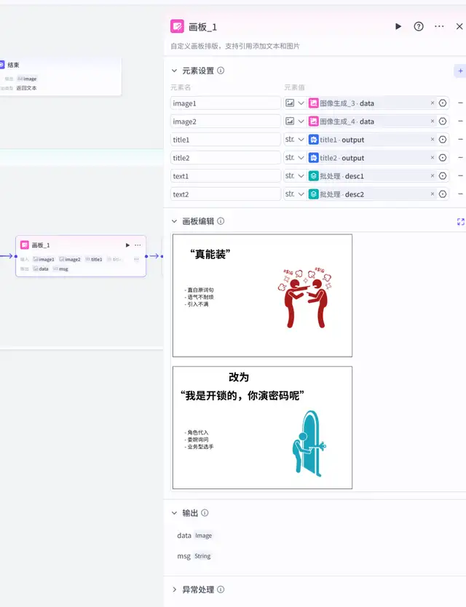
Task: Edit the image2 element name field
Action: [x=226, y=122]
